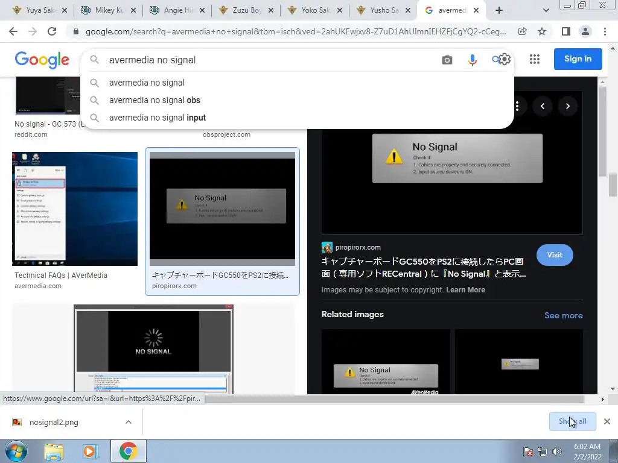Click avermedia.com source under Technical FAQs
Viewport: 618px width, 463px height.
point(38,286)
